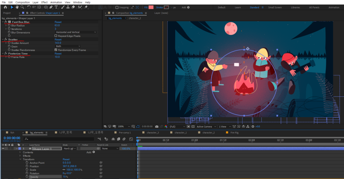
Task: Select the Rotation tool
Action: tap(29, 7)
